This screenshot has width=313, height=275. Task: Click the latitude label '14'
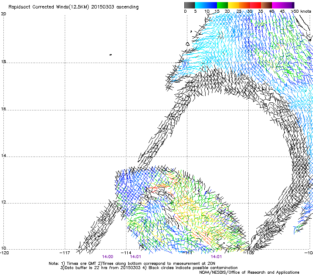point(3,155)
